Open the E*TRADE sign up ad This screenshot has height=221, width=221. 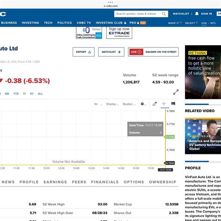119,33
